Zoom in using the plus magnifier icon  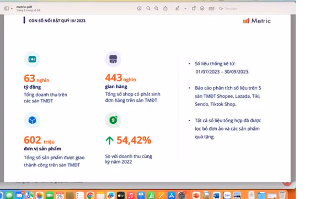pyautogui.click(x=157, y=8)
